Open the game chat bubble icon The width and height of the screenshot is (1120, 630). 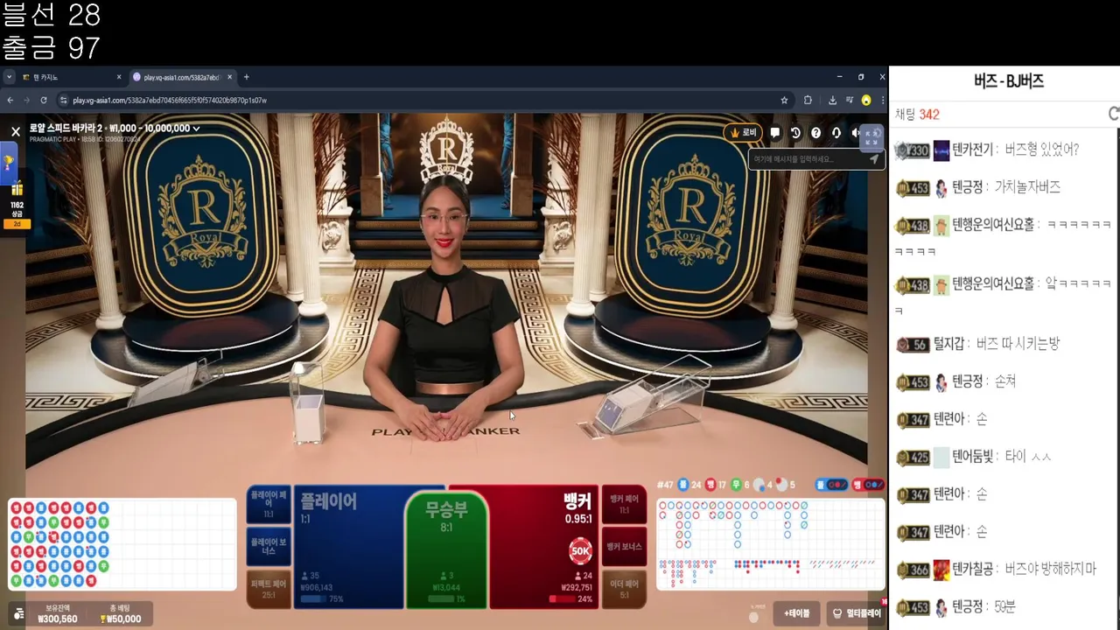pos(775,133)
